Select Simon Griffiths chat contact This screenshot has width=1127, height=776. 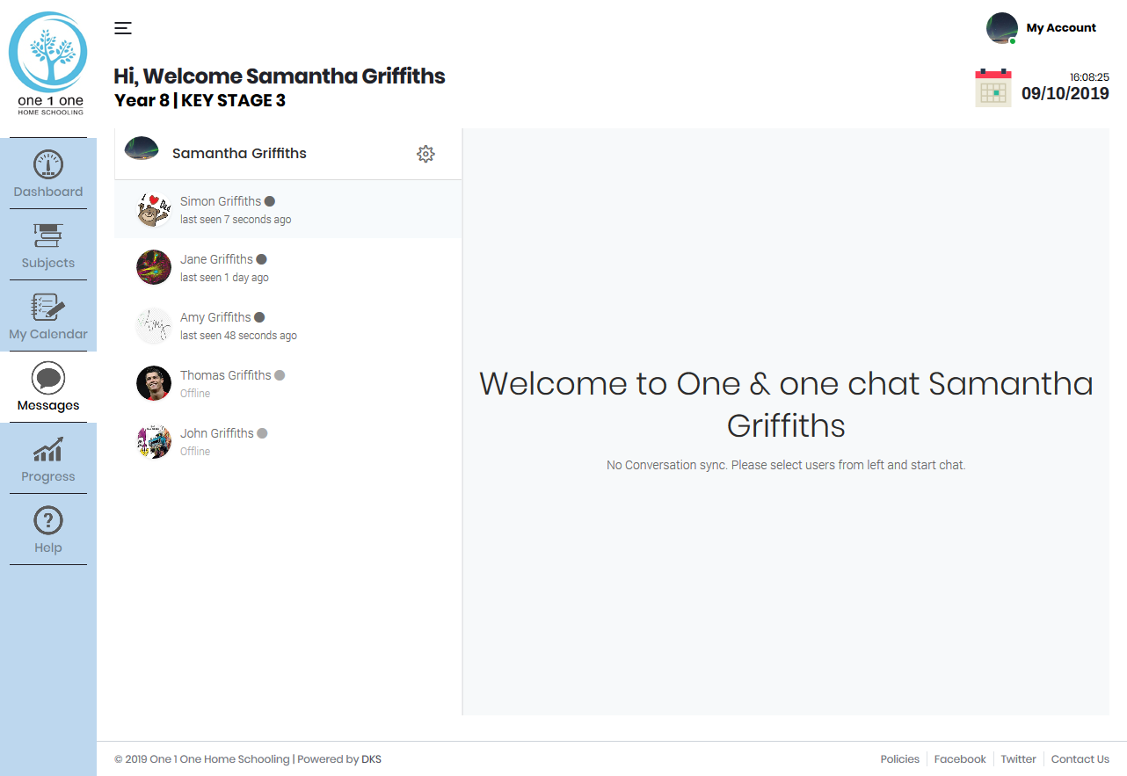coord(222,209)
